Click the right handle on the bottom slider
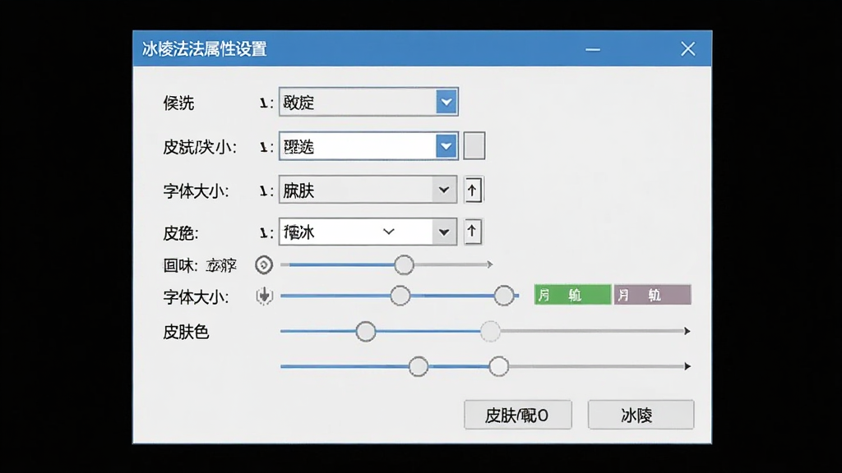The height and width of the screenshot is (473, 842). click(499, 367)
